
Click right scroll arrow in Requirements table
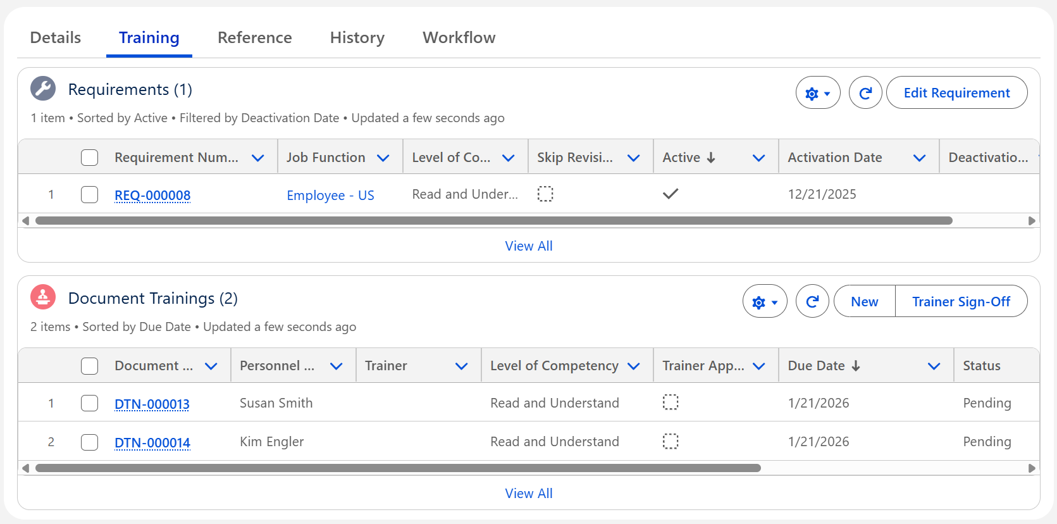[1032, 221]
